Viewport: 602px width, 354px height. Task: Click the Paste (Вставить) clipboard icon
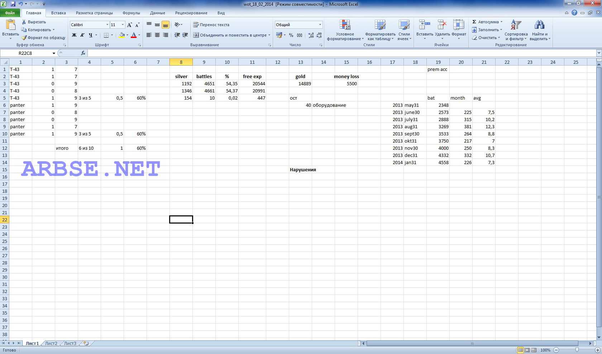(10, 25)
